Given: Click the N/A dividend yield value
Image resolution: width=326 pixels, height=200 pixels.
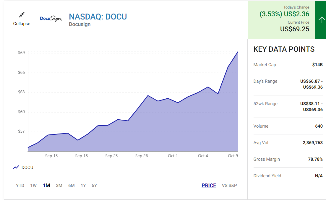Looking at the screenshot, I should (319, 176).
